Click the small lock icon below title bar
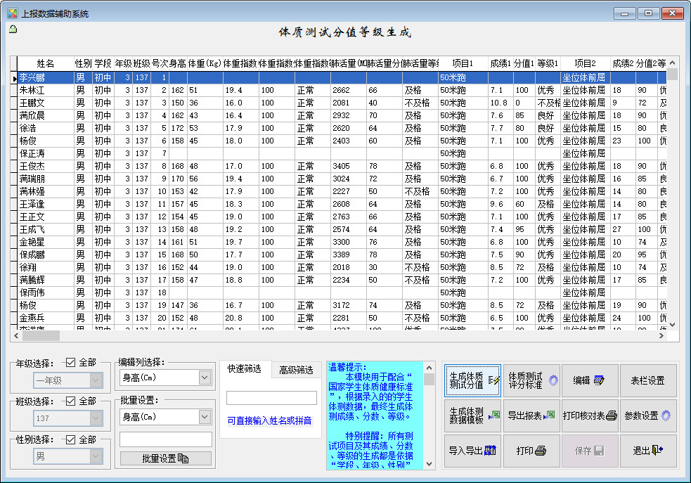 click(x=13, y=30)
